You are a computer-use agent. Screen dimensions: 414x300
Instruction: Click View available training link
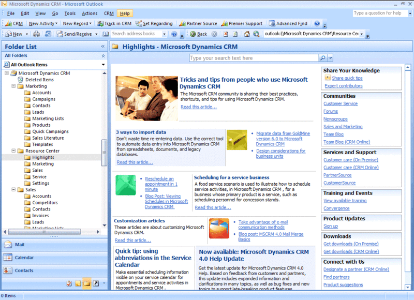point(345,201)
